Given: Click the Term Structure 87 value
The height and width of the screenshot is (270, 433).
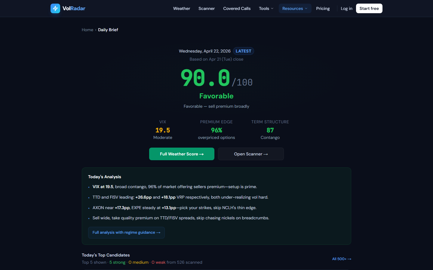Looking at the screenshot, I should [x=270, y=130].
